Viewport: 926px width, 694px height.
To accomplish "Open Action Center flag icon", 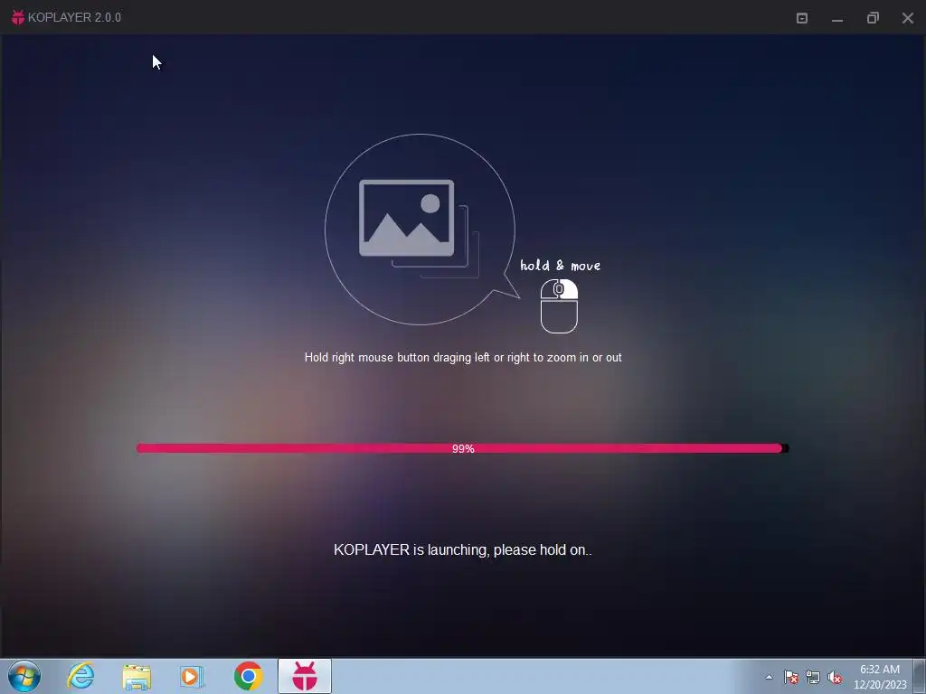I will [791, 677].
